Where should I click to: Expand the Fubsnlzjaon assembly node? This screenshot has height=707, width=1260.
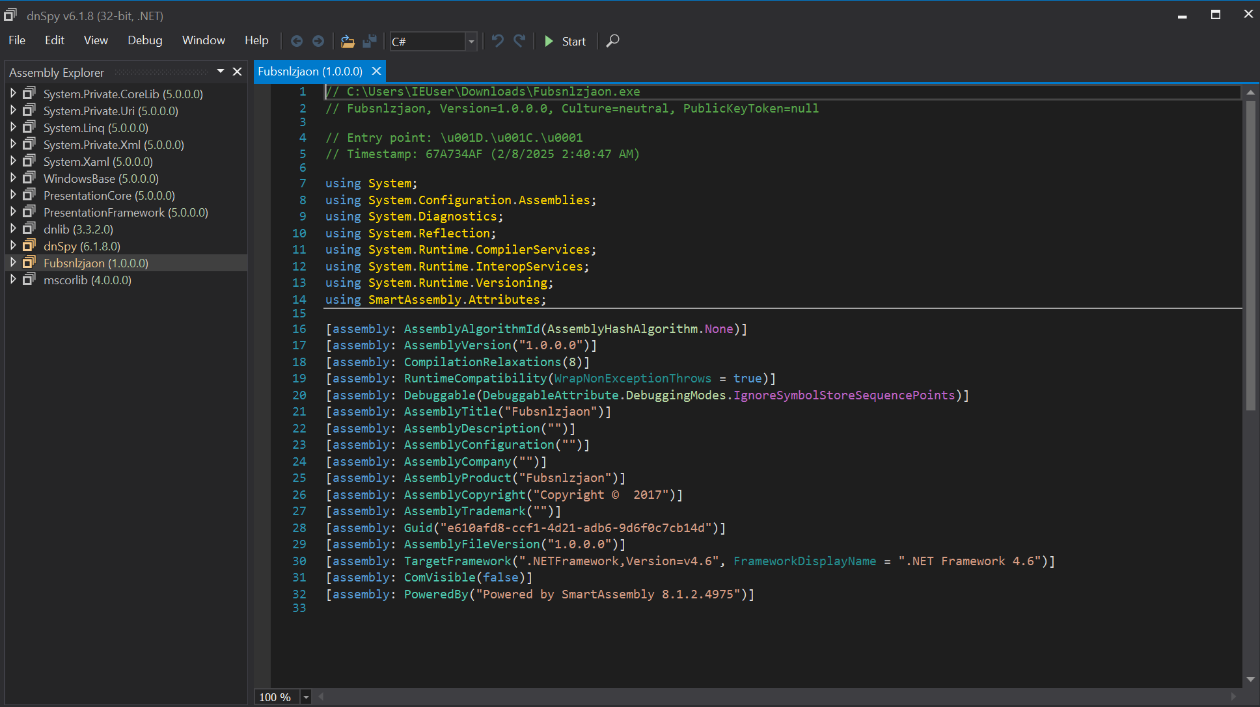coord(13,262)
